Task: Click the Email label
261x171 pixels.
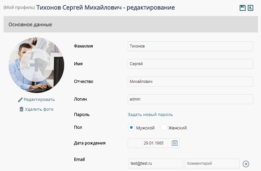Action: (x=79, y=159)
